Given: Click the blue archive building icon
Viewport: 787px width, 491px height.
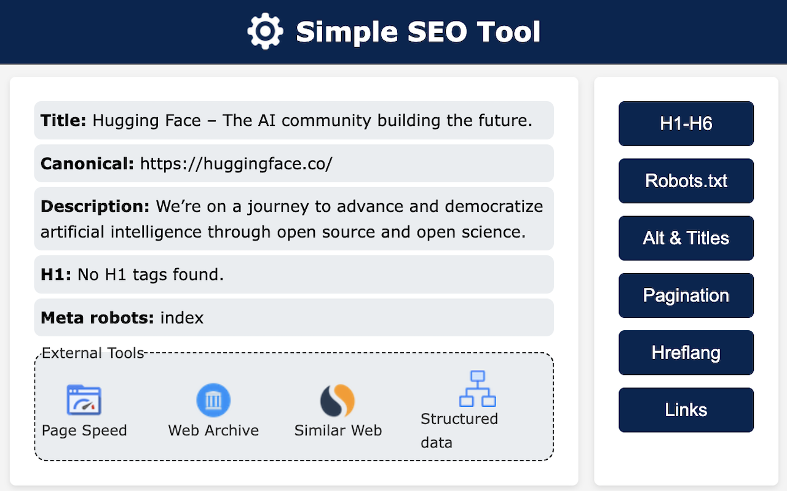Looking at the screenshot, I should (213, 399).
